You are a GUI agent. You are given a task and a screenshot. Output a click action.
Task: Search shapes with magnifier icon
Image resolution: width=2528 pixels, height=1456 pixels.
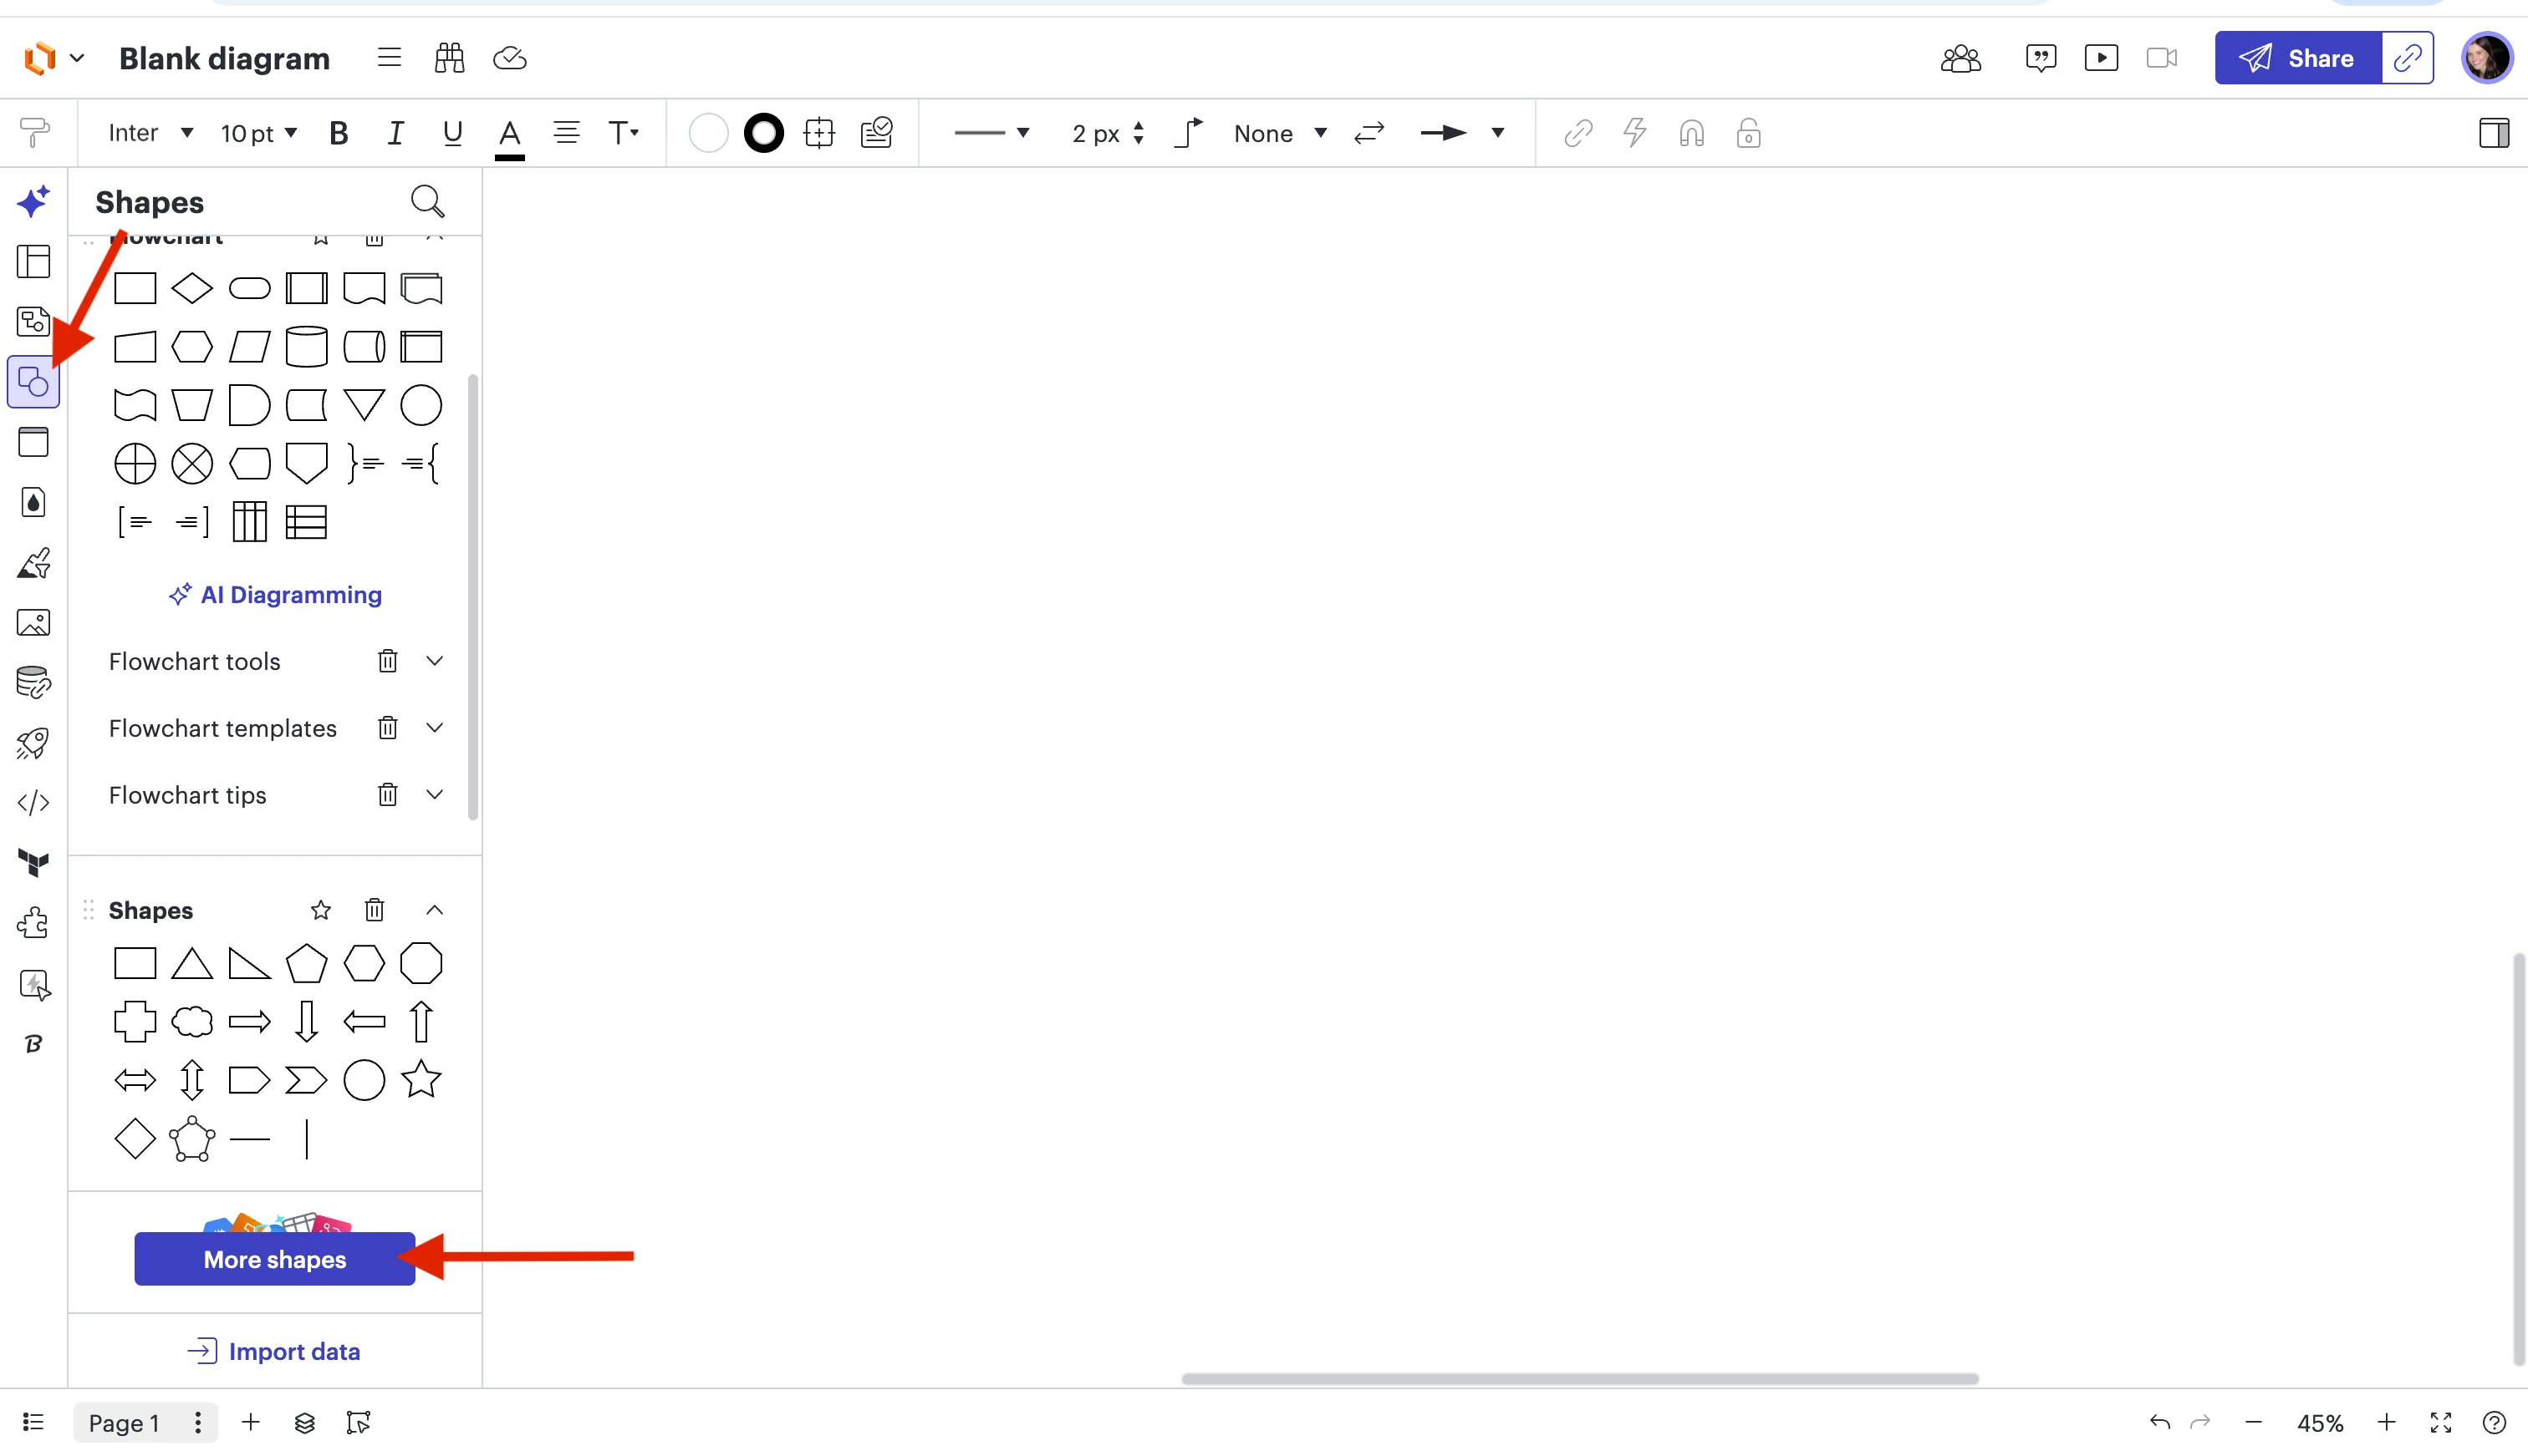tap(427, 201)
